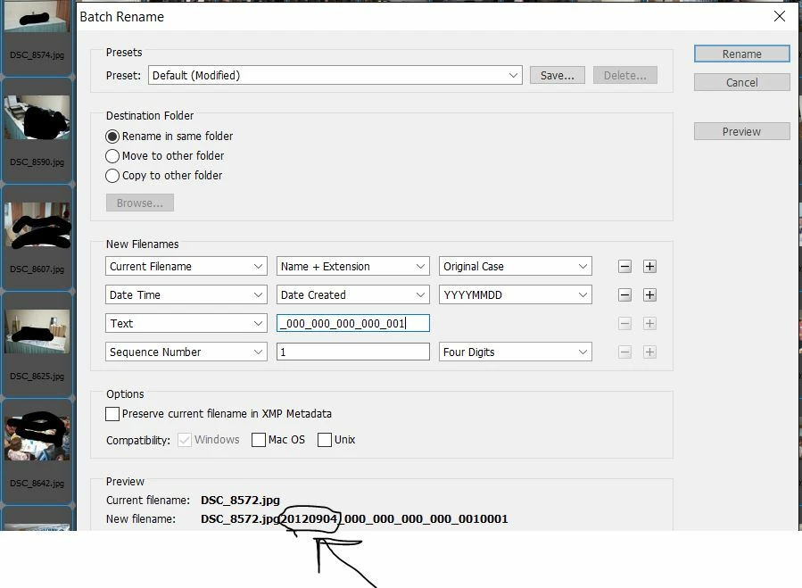Image resolution: width=802 pixels, height=588 pixels.
Task: Close the Batch Rename dialog
Action: click(780, 16)
